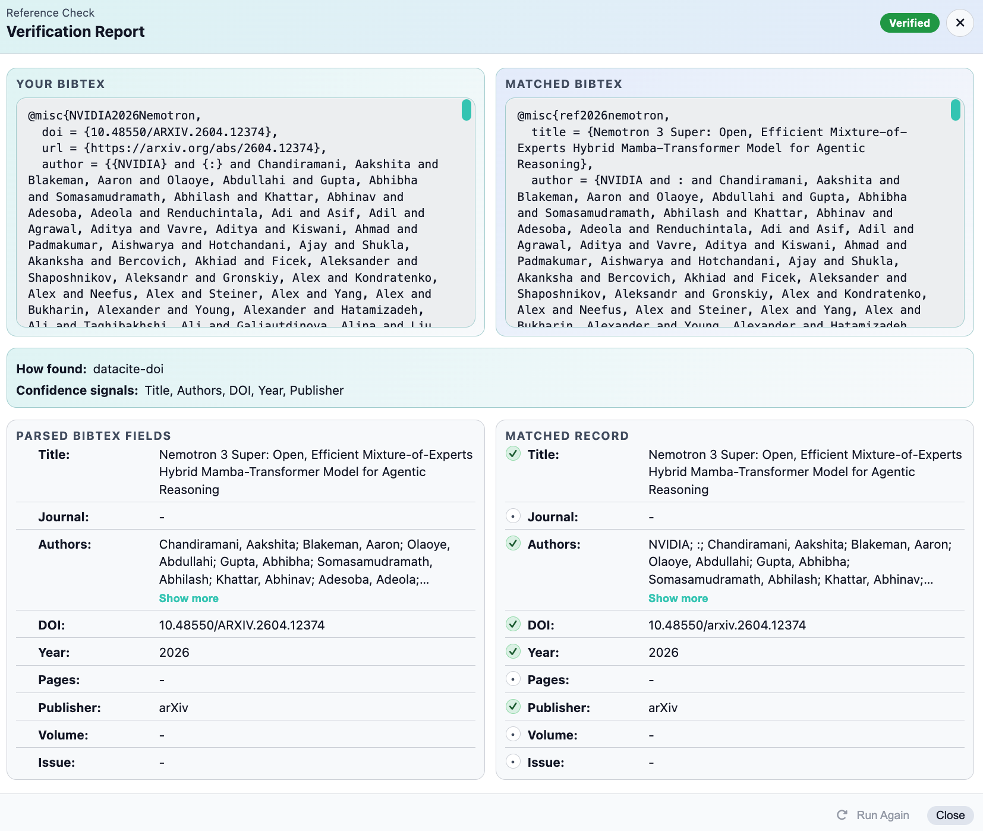Click the 'datacite-doi' How found value
983x831 pixels.
point(128,369)
